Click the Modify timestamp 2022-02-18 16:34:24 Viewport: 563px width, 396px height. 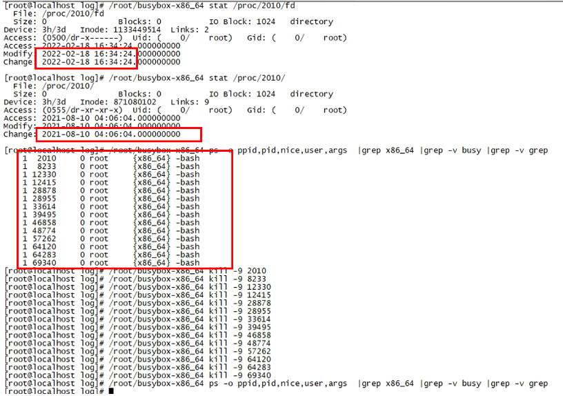[x=88, y=54]
